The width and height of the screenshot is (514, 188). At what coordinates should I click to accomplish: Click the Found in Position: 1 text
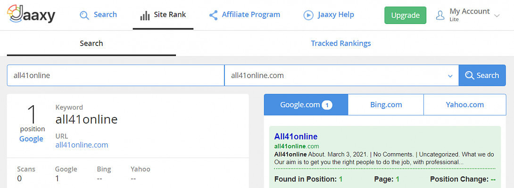(x=308, y=179)
